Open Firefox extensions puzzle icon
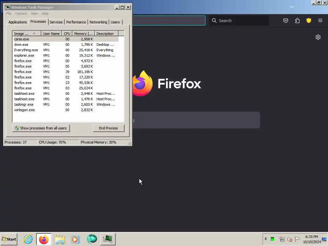 [297, 20]
